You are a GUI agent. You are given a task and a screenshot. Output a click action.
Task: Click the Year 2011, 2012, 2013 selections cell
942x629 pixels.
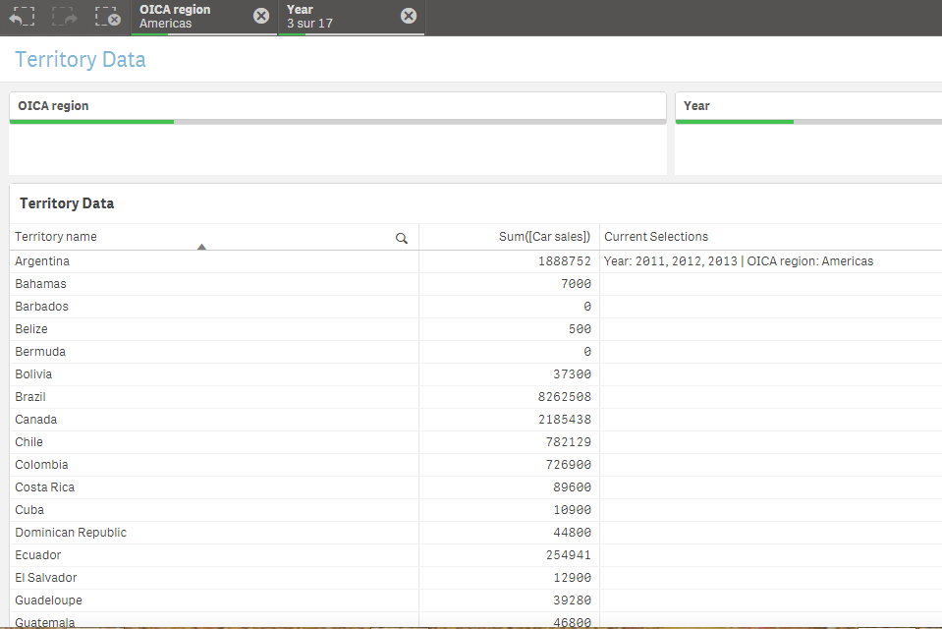[739, 261]
